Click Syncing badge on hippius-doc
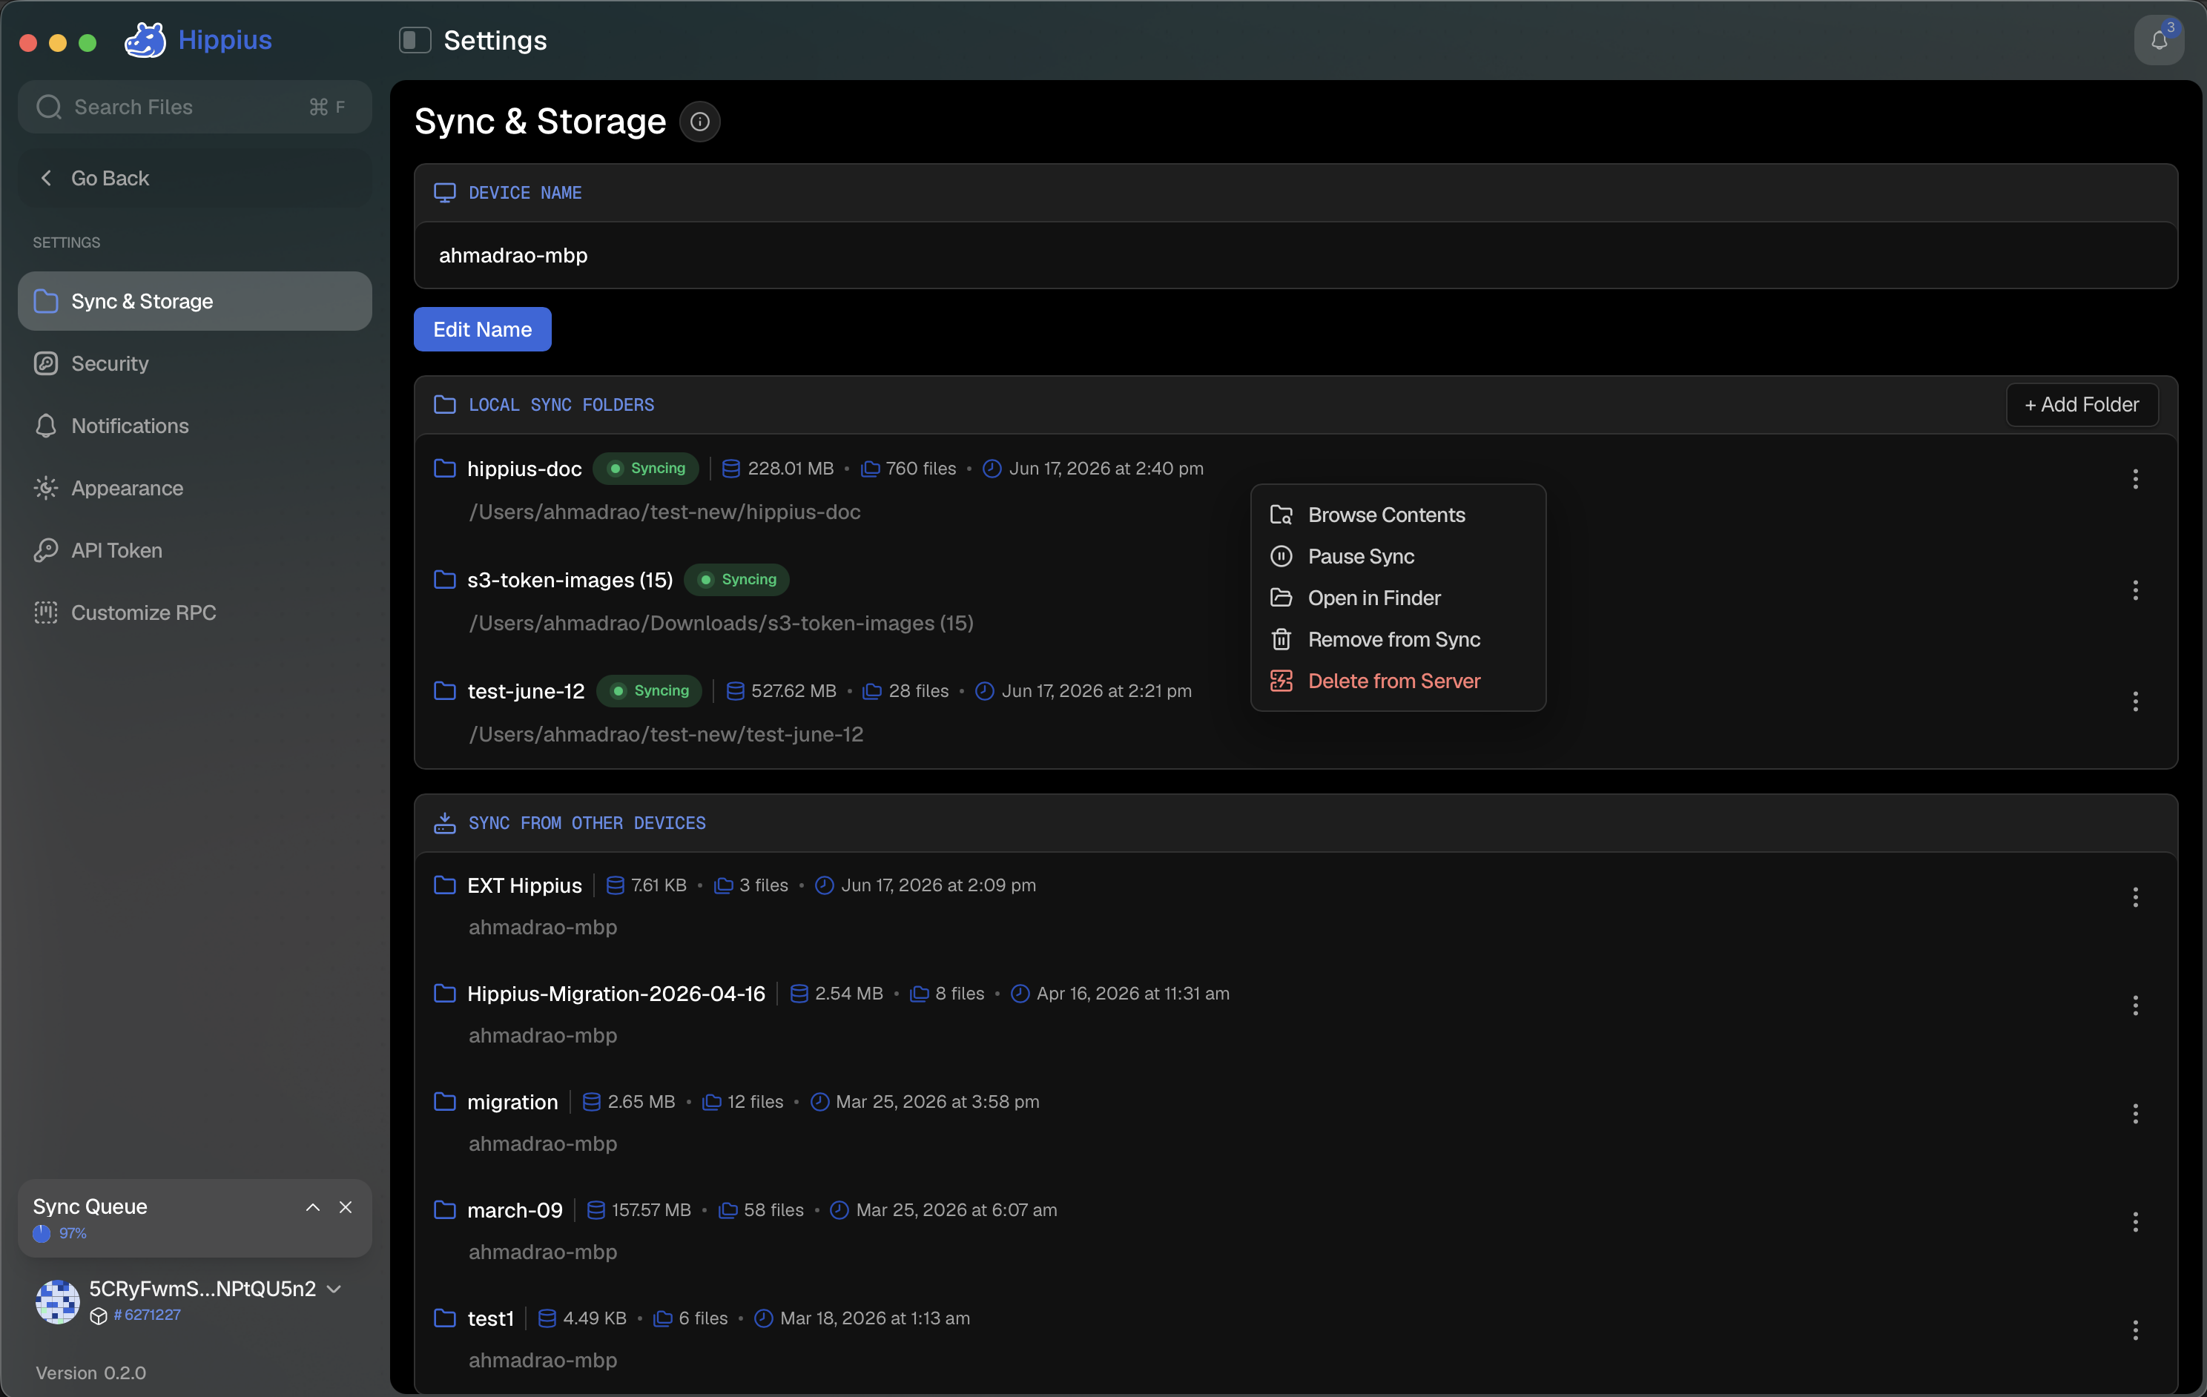Image resolution: width=2207 pixels, height=1397 pixels. (646, 469)
